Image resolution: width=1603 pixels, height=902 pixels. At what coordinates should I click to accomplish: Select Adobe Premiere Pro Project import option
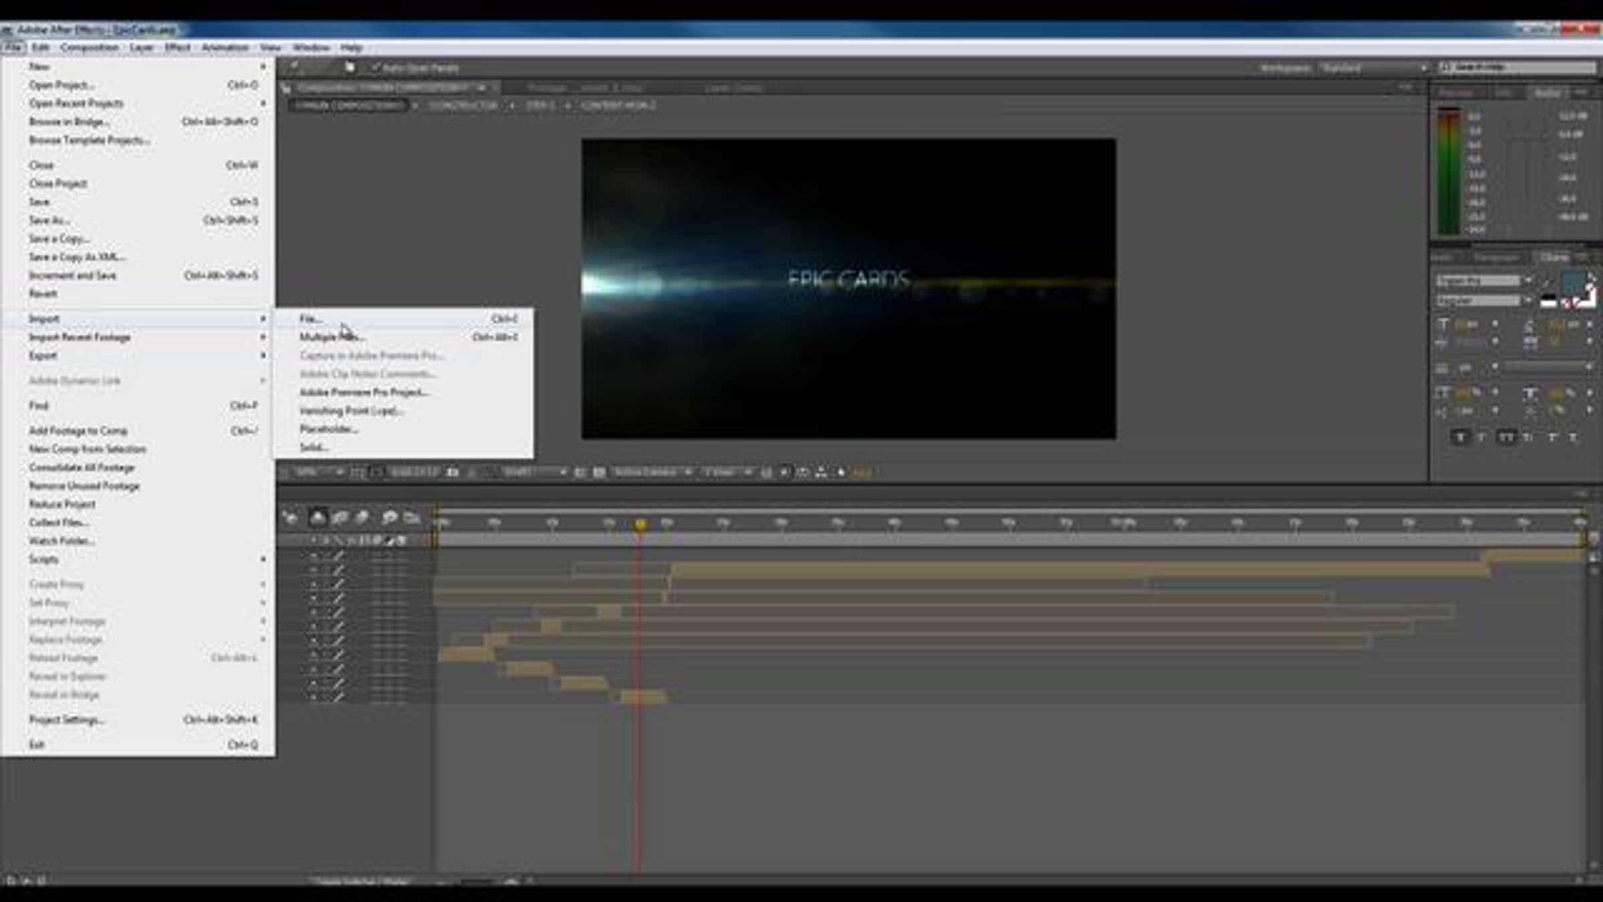click(365, 392)
